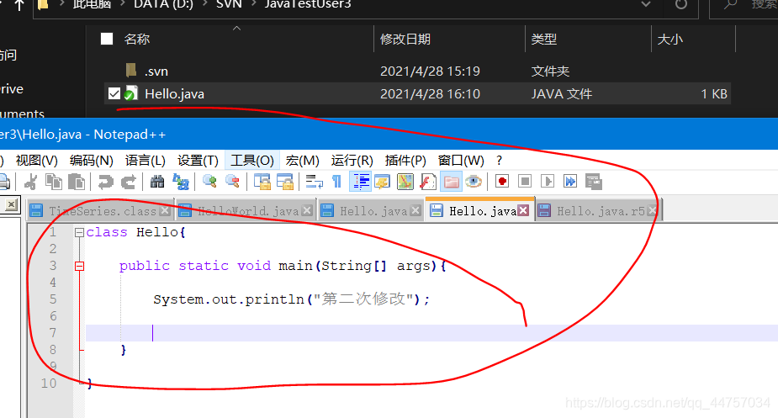The height and width of the screenshot is (418, 778).
Task: Start macro recording red dot button
Action: tap(502, 181)
